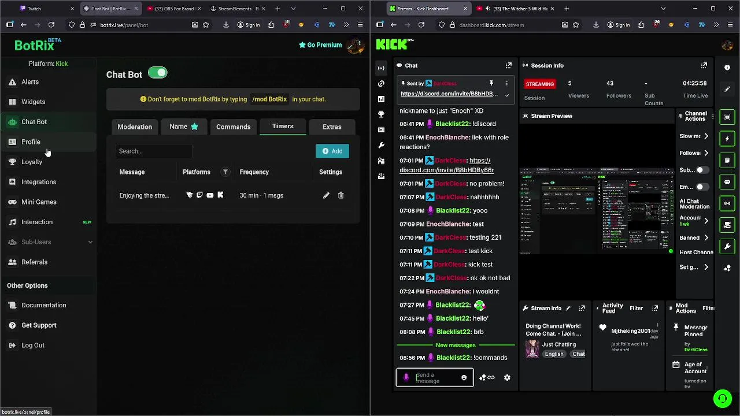Open the bar chart analytics icon in Kick sidebar
The height and width of the screenshot is (416, 740).
click(381, 99)
